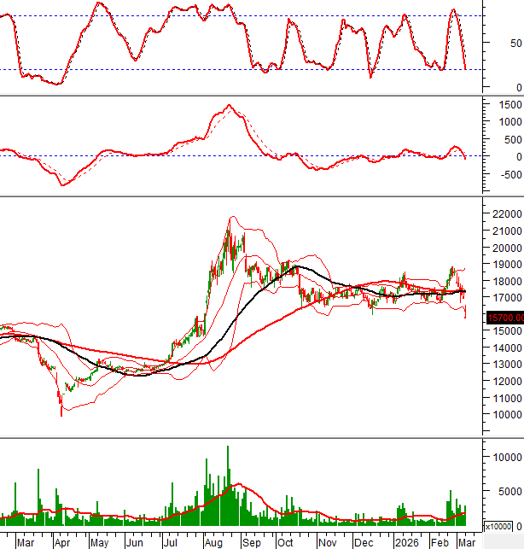Click the Oct month marker on time axis
524x549 pixels.
pyautogui.click(x=284, y=542)
